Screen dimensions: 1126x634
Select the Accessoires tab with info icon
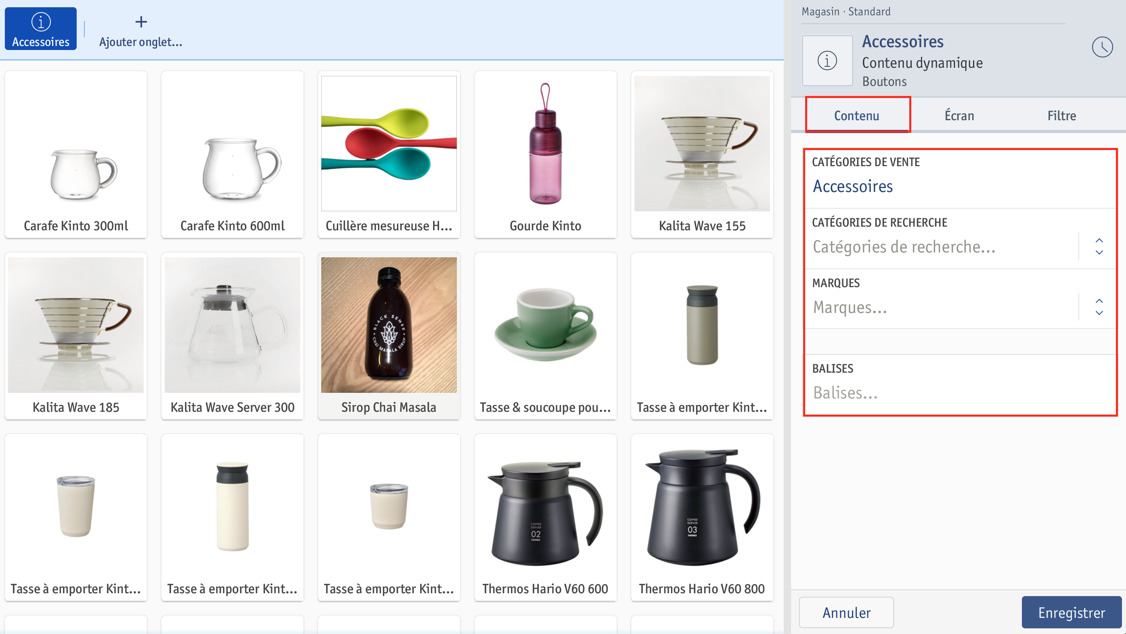tap(41, 29)
